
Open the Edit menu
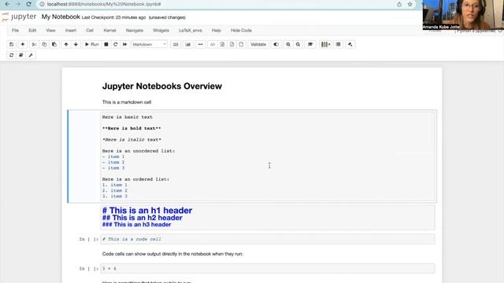click(32, 31)
